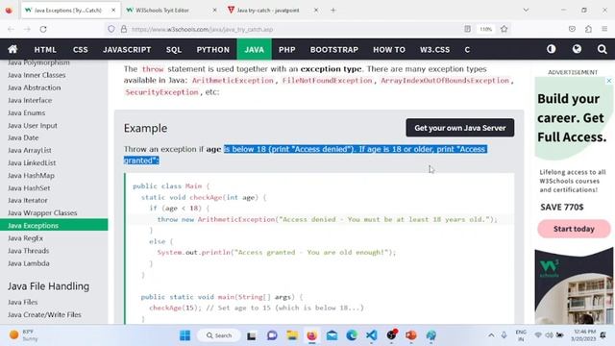The height and width of the screenshot is (346, 615).
Task: Open Java Abstraction in sidebar
Action: (x=35, y=87)
